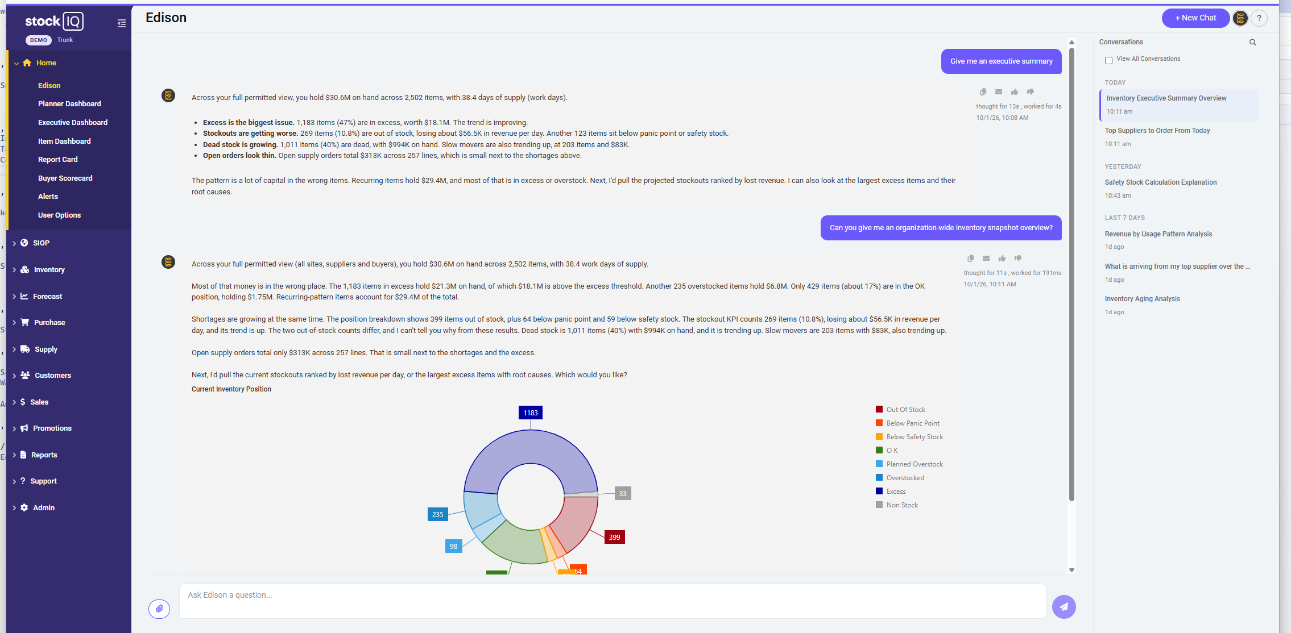The image size is (1291, 633).
Task: Open Planner Dashboard menu item
Action: (69, 104)
